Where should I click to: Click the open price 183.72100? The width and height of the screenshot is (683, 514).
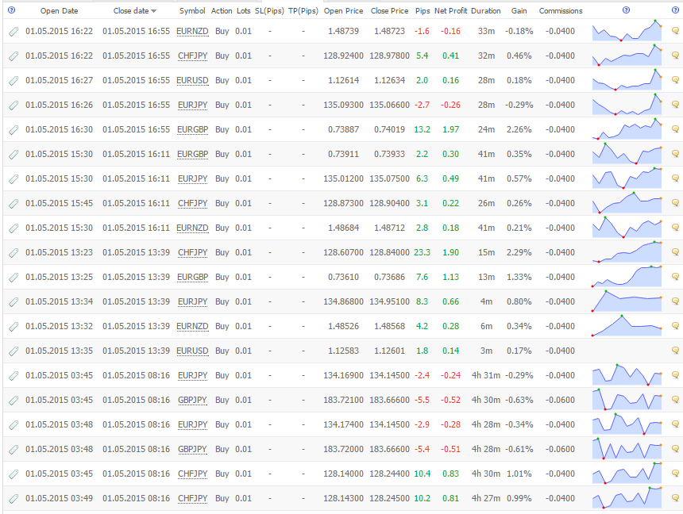pyautogui.click(x=343, y=400)
